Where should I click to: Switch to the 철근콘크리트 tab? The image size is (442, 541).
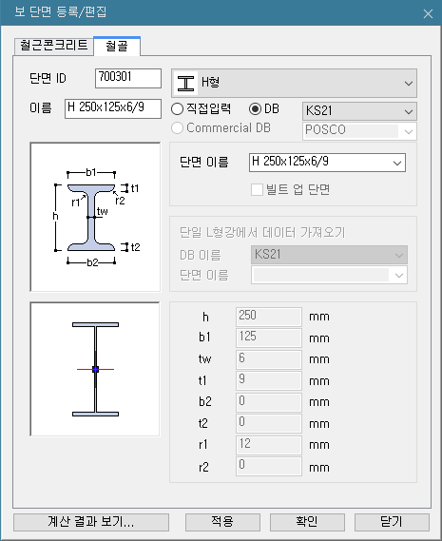point(54,46)
